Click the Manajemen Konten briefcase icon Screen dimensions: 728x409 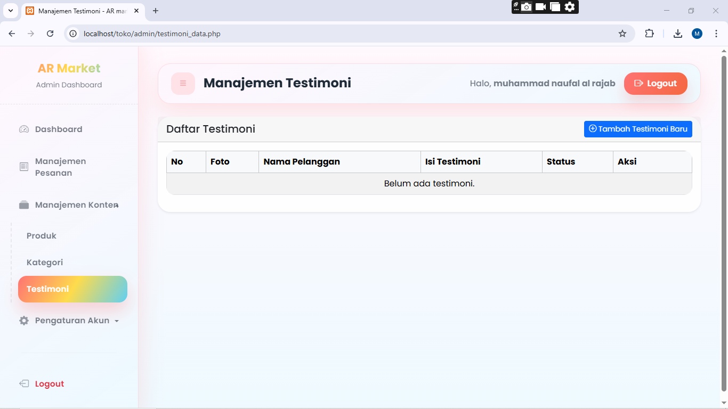[x=24, y=205]
